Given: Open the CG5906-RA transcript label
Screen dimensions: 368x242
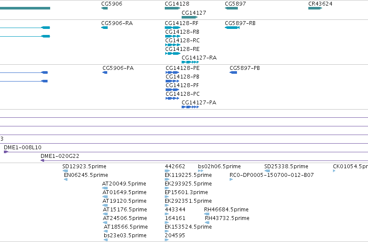Looking at the screenshot, I should click(117, 23).
